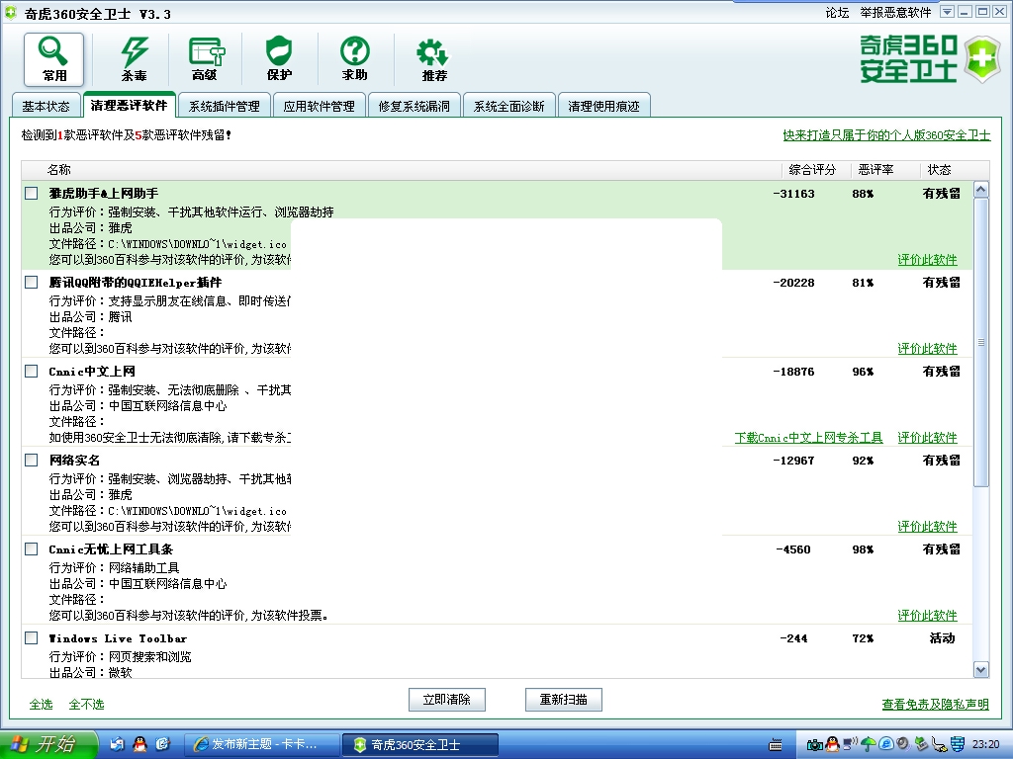The height and width of the screenshot is (759, 1013).
Task: Check the 腾讯QQ附带的QQIEHelper插件 checkbox
Action: tap(31, 282)
